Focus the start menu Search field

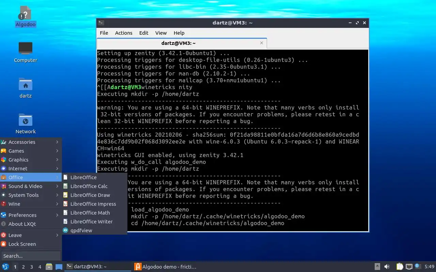pyautogui.click(x=31, y=256)
